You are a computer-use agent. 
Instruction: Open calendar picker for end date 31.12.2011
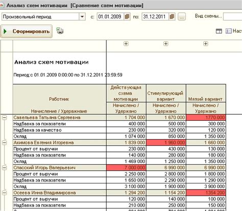(x=172, y=17)
